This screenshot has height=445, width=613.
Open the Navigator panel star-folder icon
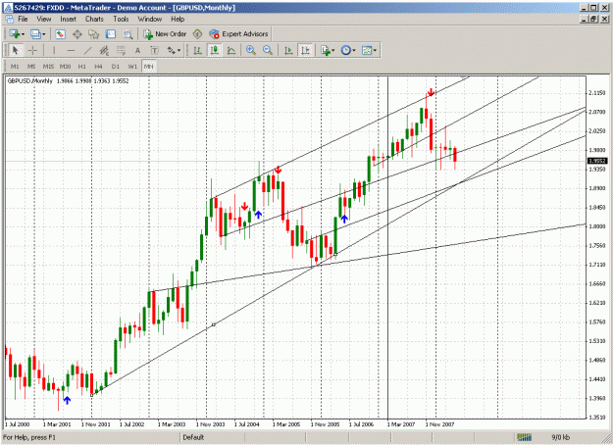tap(94, 34)
